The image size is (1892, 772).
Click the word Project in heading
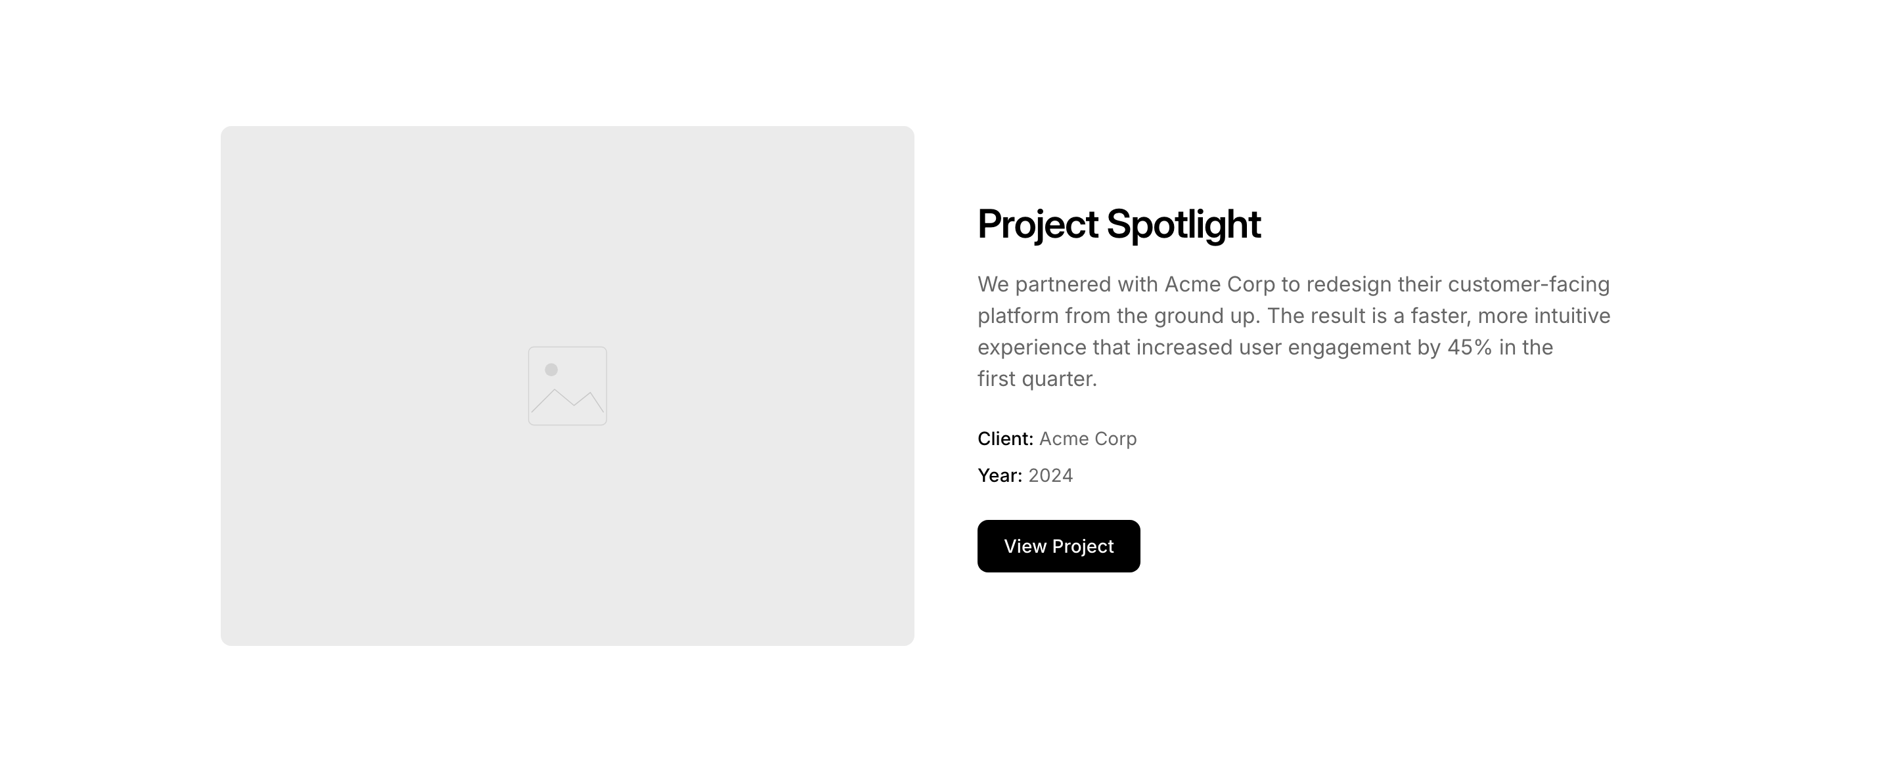point(1037,224)
